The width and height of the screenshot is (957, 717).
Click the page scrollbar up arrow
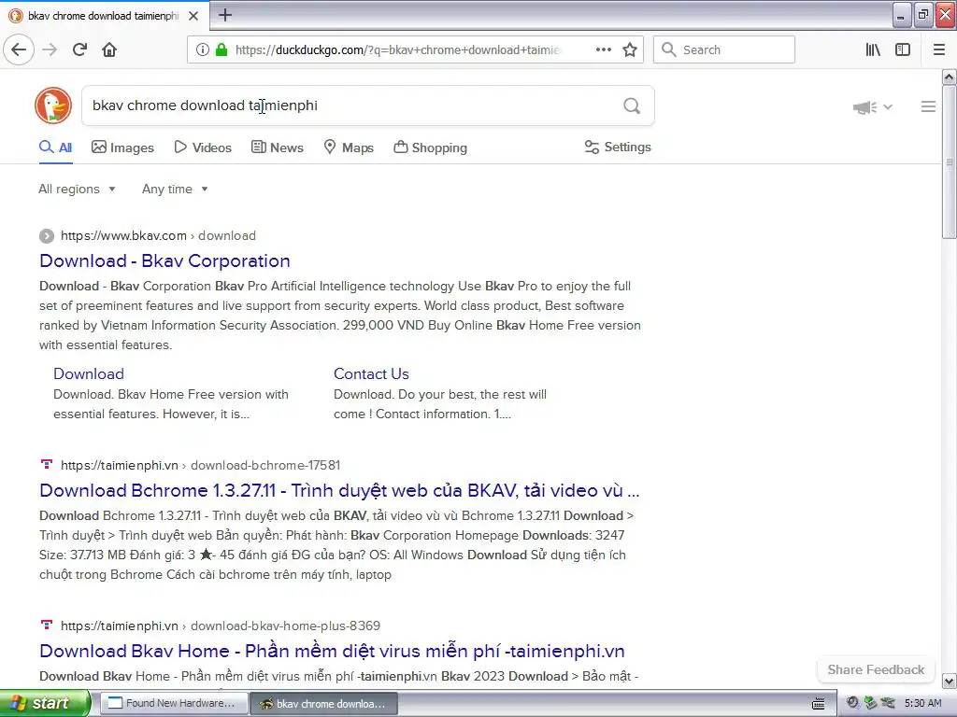[950, 77]
